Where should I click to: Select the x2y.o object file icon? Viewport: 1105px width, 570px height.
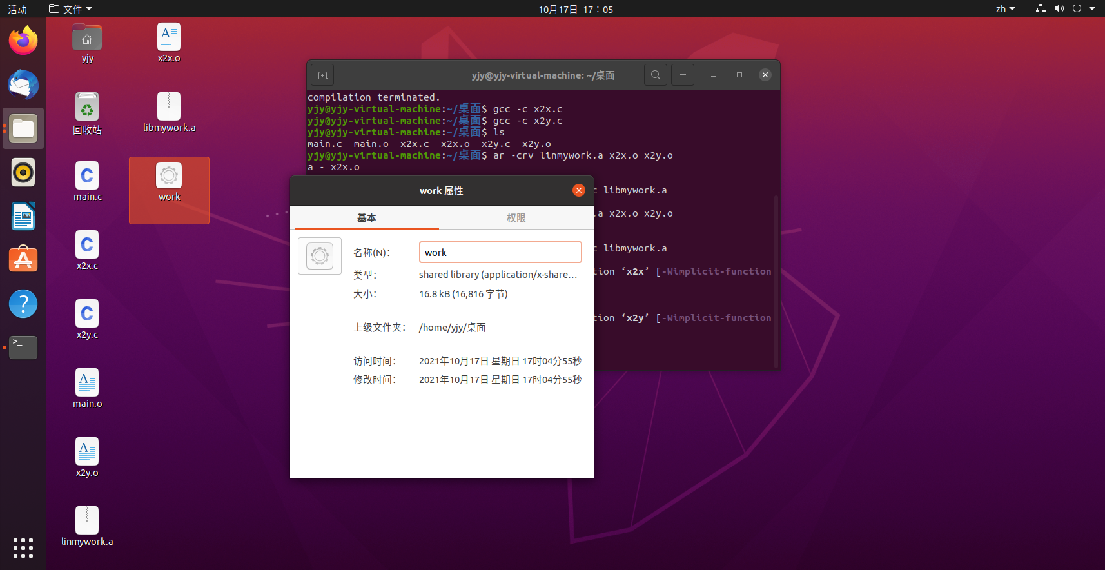click(x=87, y=458)
